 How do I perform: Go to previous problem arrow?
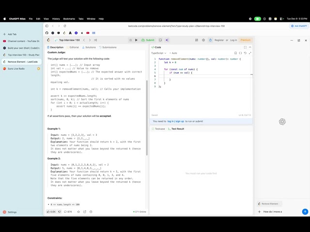click(x=84, y=40)
